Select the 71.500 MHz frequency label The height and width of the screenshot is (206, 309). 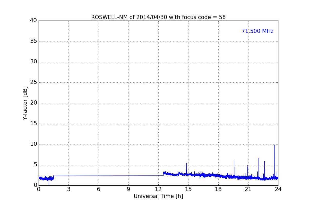click(x=257, y=31)
